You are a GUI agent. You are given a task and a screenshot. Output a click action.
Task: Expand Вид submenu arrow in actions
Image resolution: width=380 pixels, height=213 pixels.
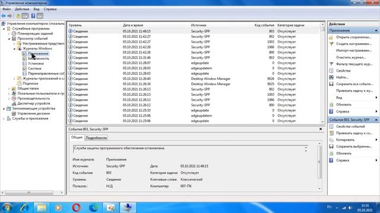coord(376,98)
